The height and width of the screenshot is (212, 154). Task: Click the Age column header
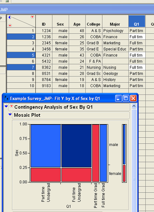[x=77, y=21]
